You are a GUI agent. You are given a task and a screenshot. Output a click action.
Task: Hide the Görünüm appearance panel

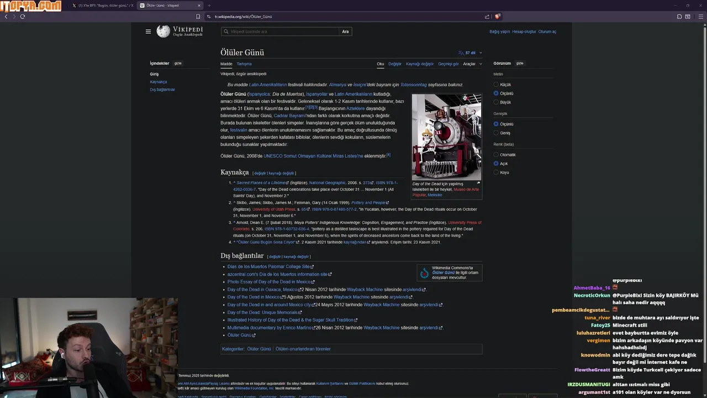[520, 64]
